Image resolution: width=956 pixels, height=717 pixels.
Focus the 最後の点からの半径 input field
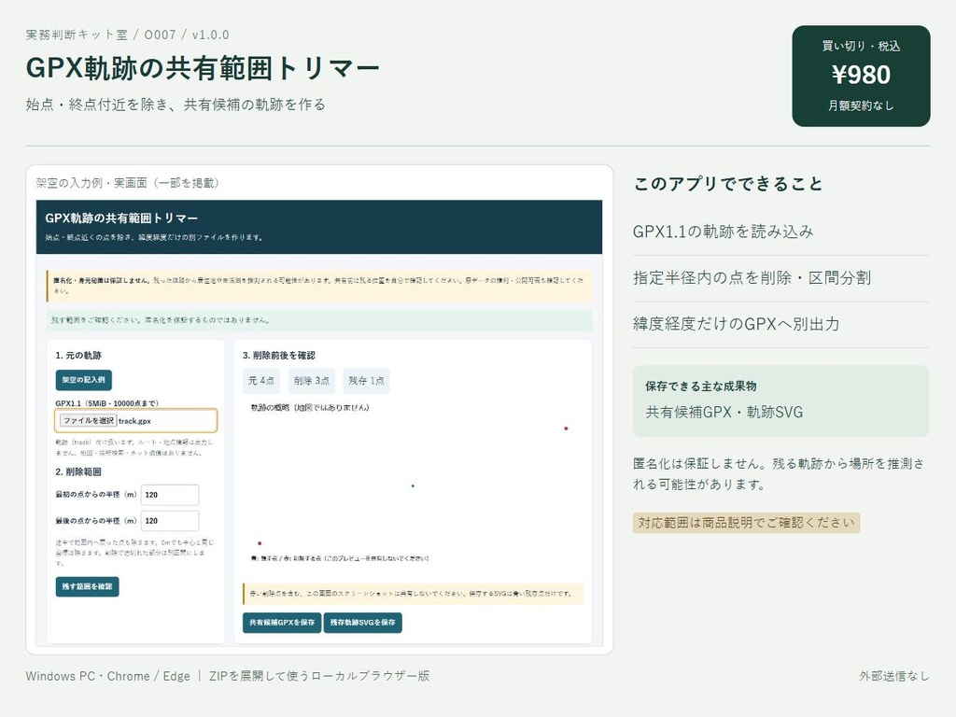tap(170, 521)
